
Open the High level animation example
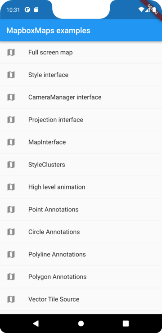[x=81, y=187]
